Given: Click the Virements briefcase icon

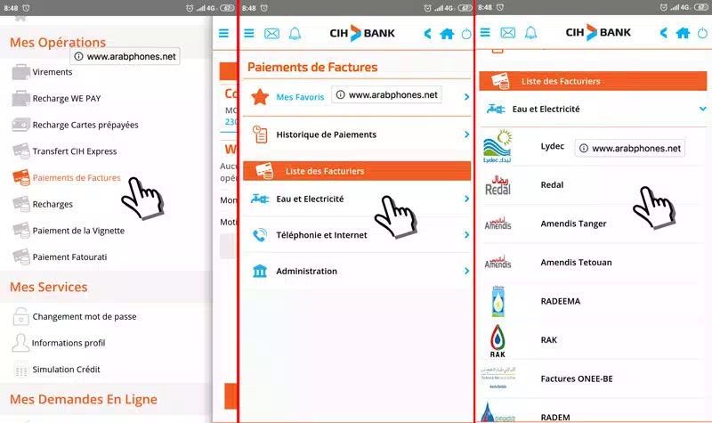Looking at the screenshot, I should (20, 72).
